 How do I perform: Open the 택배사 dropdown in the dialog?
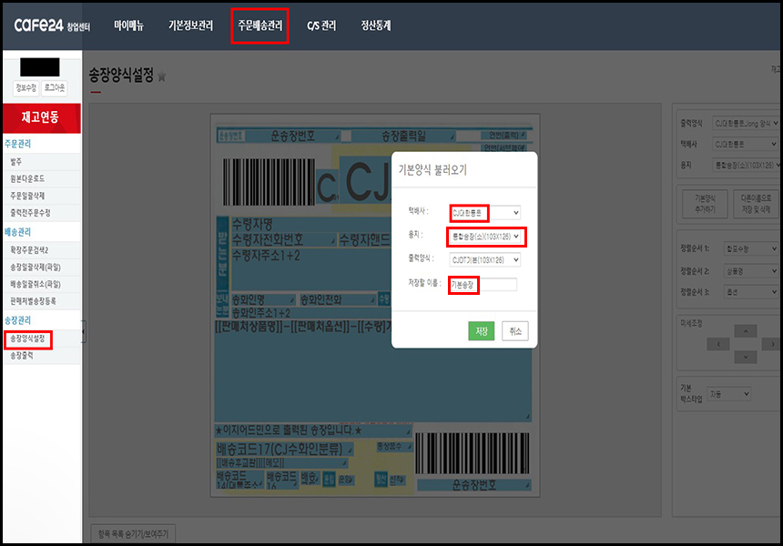tap(485, 213)
